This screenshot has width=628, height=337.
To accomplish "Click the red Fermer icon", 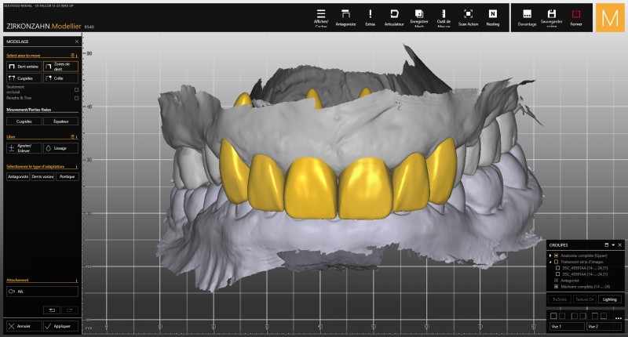I will click(576, 14).
